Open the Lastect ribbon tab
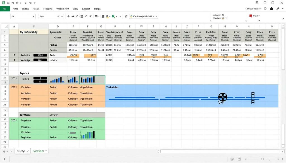Viewport: 286px width, 163px height. click(x=86, y=9)
